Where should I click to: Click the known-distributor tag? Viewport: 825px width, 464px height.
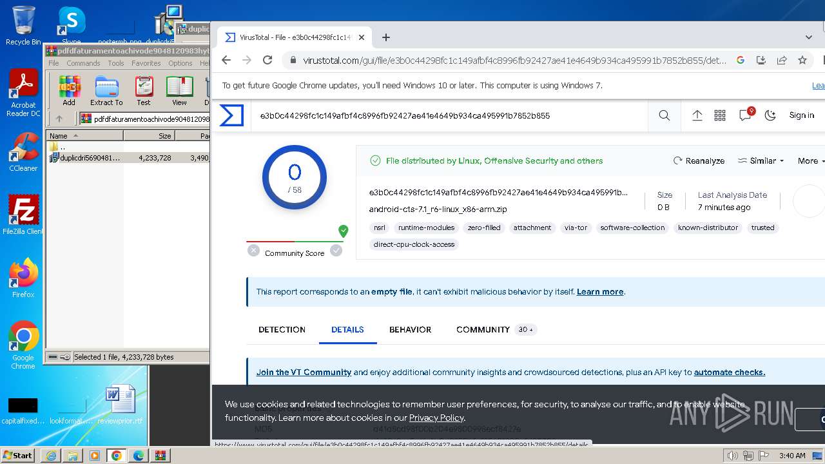tap(708, 227)
